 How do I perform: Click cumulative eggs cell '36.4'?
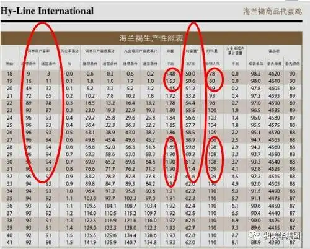coord(90,125)
